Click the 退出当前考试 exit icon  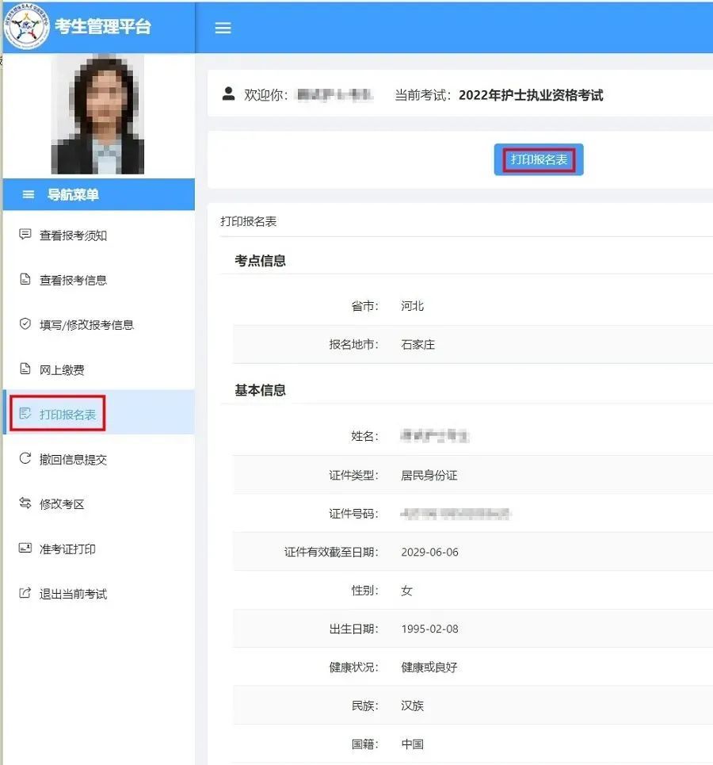24,593
